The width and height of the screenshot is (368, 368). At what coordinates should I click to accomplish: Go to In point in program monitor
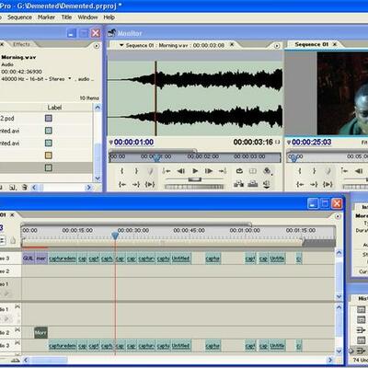[x=300, y=184]
